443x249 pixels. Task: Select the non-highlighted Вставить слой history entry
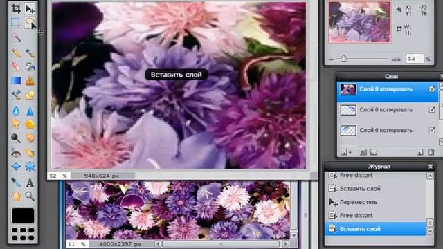click(x=375, y=189)
